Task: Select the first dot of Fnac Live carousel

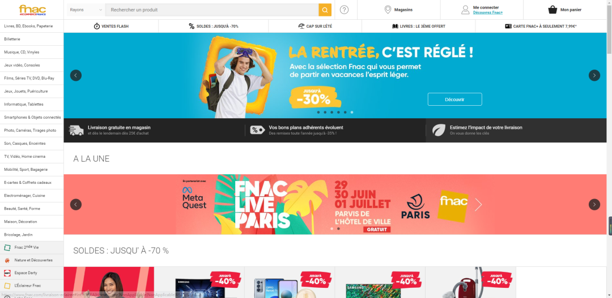Action: [x=331, y=228]
